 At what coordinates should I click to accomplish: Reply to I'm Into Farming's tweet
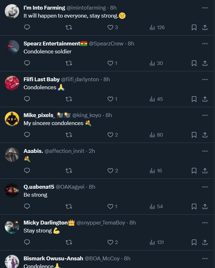tap(27, 28)
